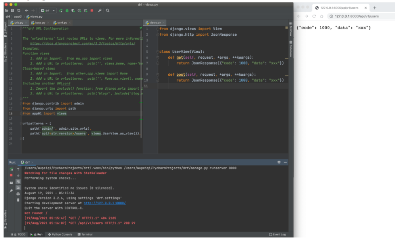Run with coverage from the toolbar
This screenshot has height=245, width=395.
pyautogui.click(x=73, y=11)
